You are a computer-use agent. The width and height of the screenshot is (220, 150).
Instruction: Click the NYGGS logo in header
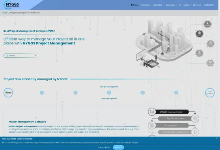click(x=11, y=5)
